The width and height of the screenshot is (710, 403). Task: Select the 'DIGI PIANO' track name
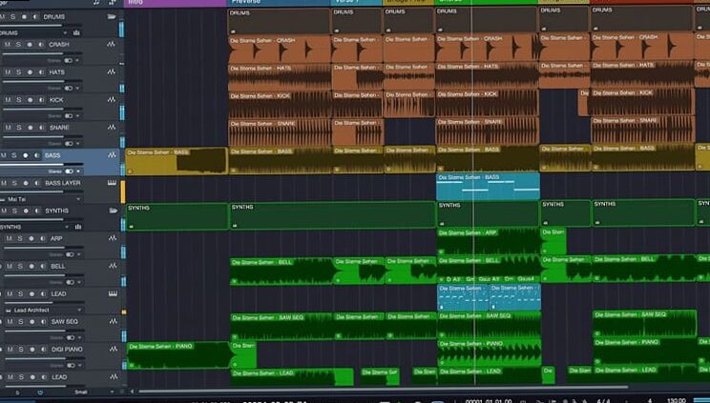67,350
